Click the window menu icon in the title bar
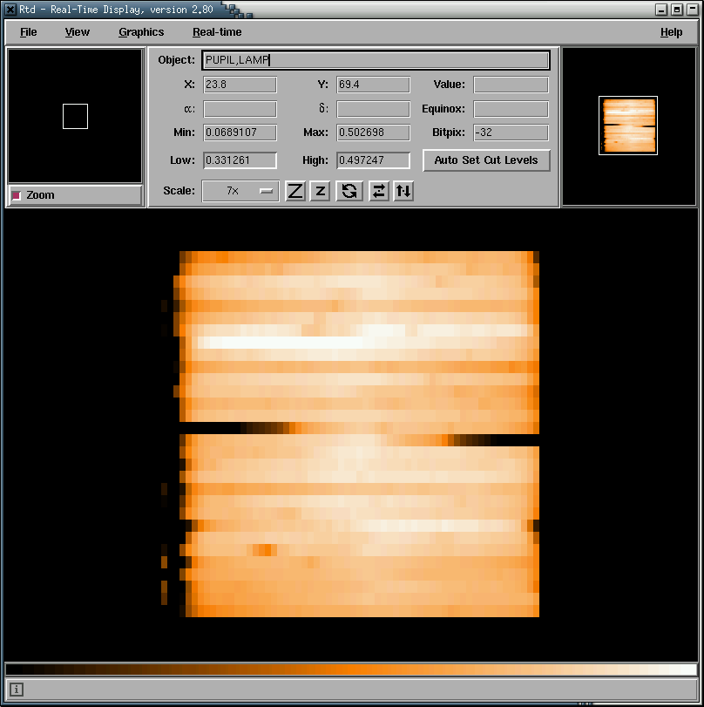The width and height of the screenshot is (704, 707). point(10,9)
